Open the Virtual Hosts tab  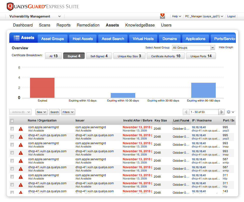tap(143, 39)
